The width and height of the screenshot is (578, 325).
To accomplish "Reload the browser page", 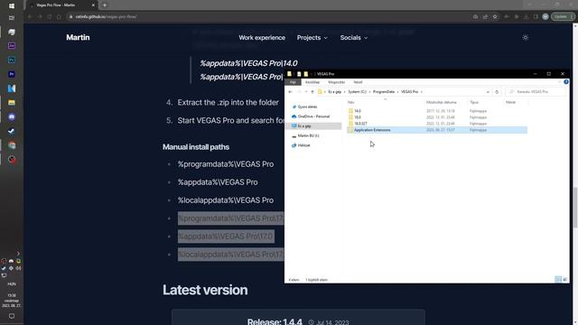I will coord(49,16).
